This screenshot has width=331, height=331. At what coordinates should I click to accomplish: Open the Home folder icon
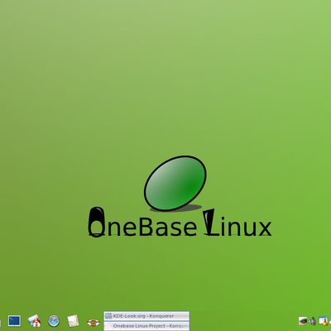click(34, 321)
